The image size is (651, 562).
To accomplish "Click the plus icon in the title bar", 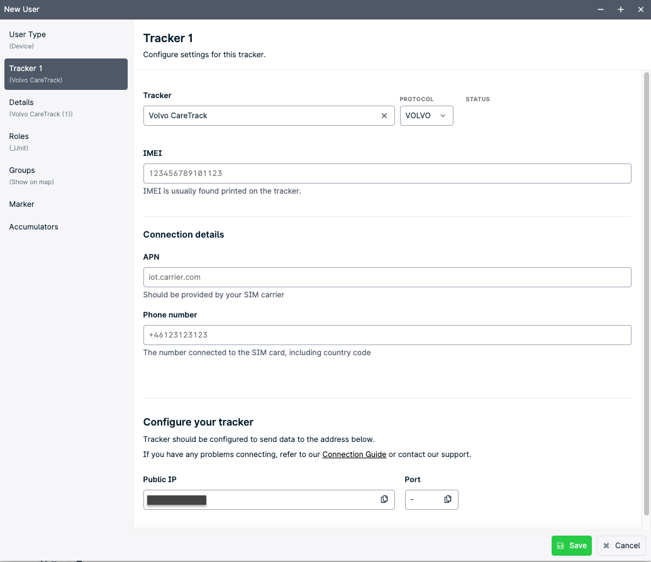I will tap(620, 9).
